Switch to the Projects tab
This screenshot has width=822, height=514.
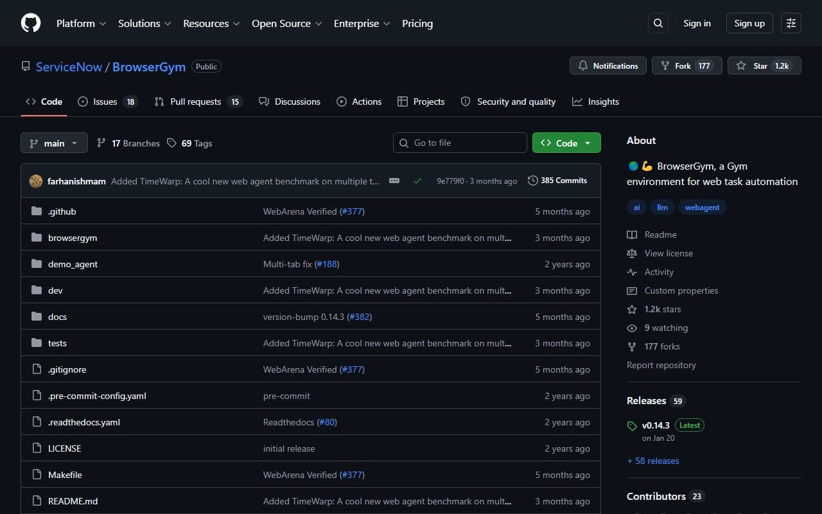(421, 102)
